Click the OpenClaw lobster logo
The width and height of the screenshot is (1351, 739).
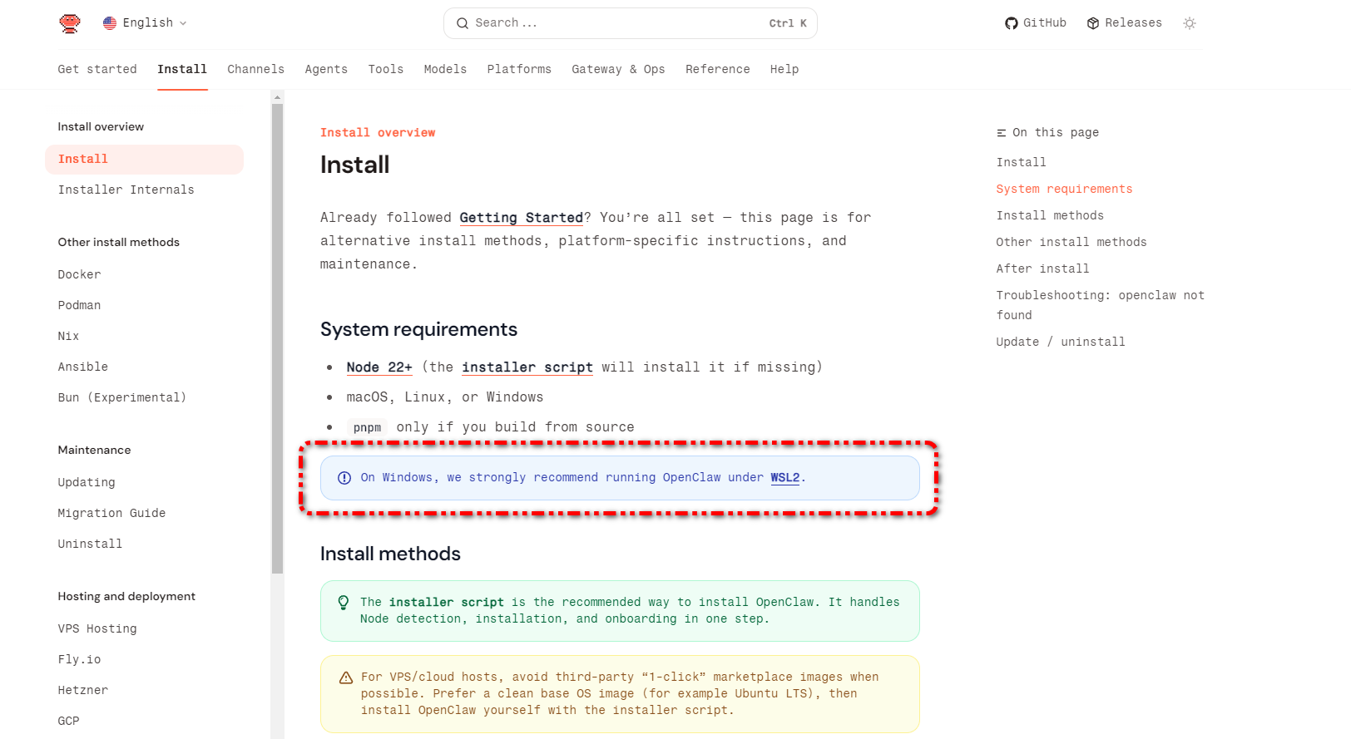(70, 23)
